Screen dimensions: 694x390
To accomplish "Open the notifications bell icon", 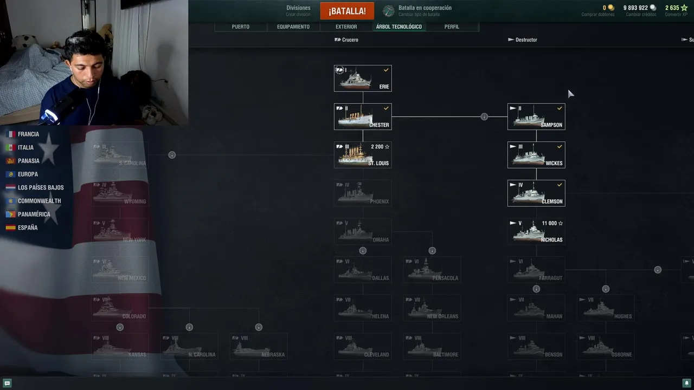I will click(687, 383).
